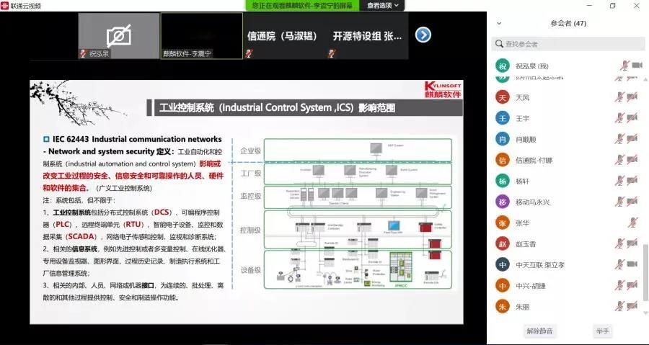Open the 查看选项 view options dropdown
The width and height of the screenshot is (649, 345).
[x=383, y=5]
